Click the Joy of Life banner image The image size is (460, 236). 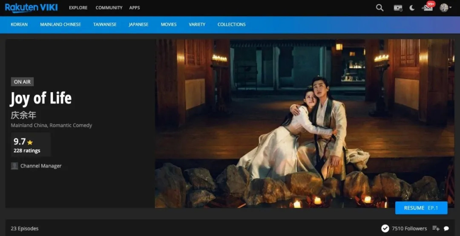pyautogui.click(x=304, y=123)
